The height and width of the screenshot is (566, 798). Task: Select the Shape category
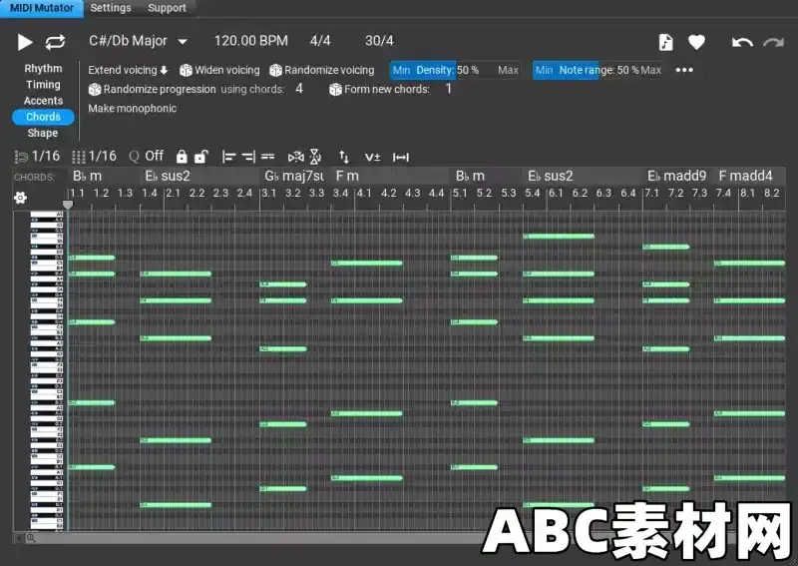click(43, 133)
